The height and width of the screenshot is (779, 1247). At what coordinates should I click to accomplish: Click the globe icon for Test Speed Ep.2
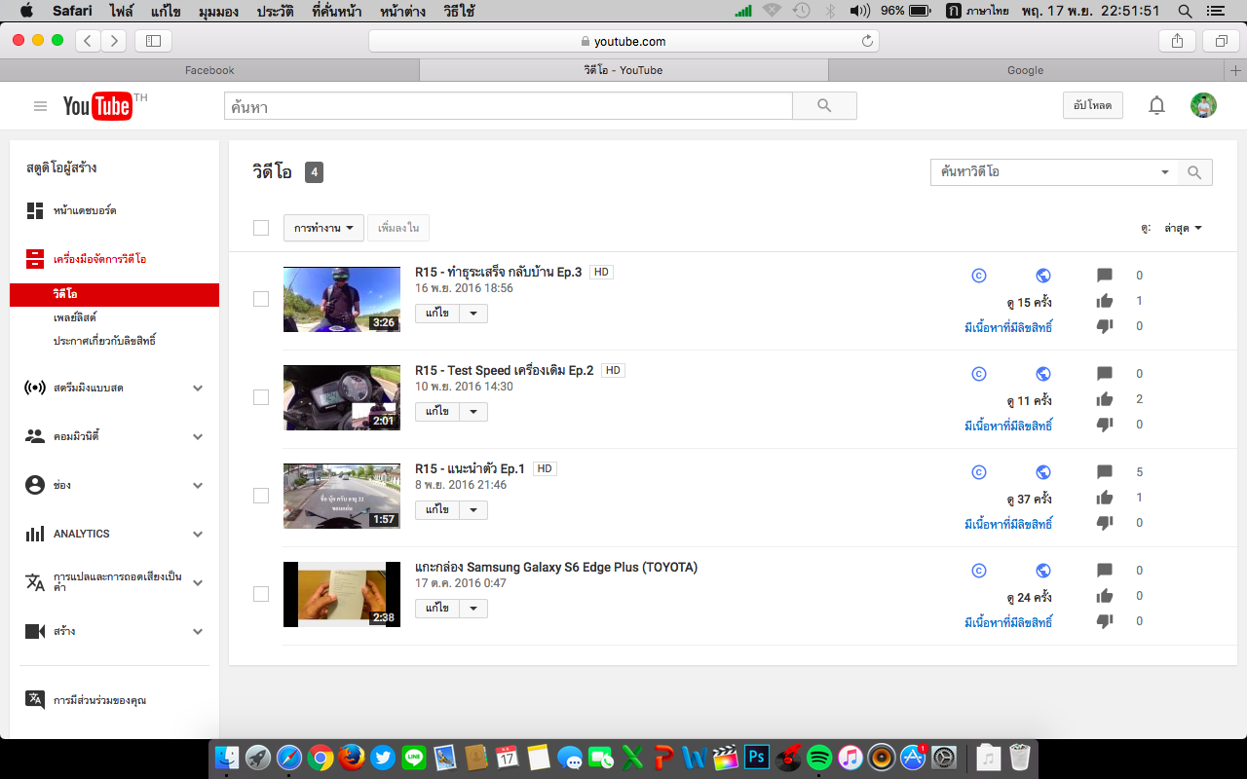(1043, 374)
